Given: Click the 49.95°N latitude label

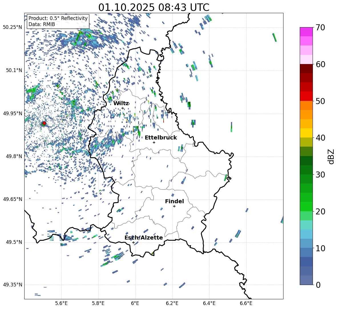Looking at the screenshot, I should 13,113.
